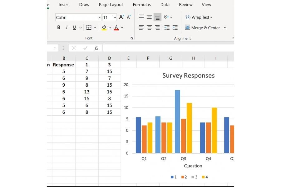The image size is (281, 187).
Task: Select column C header
Action: 87,58
